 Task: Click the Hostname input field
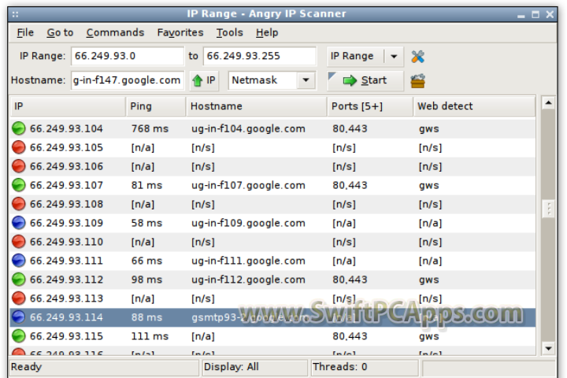coord(128,80)
